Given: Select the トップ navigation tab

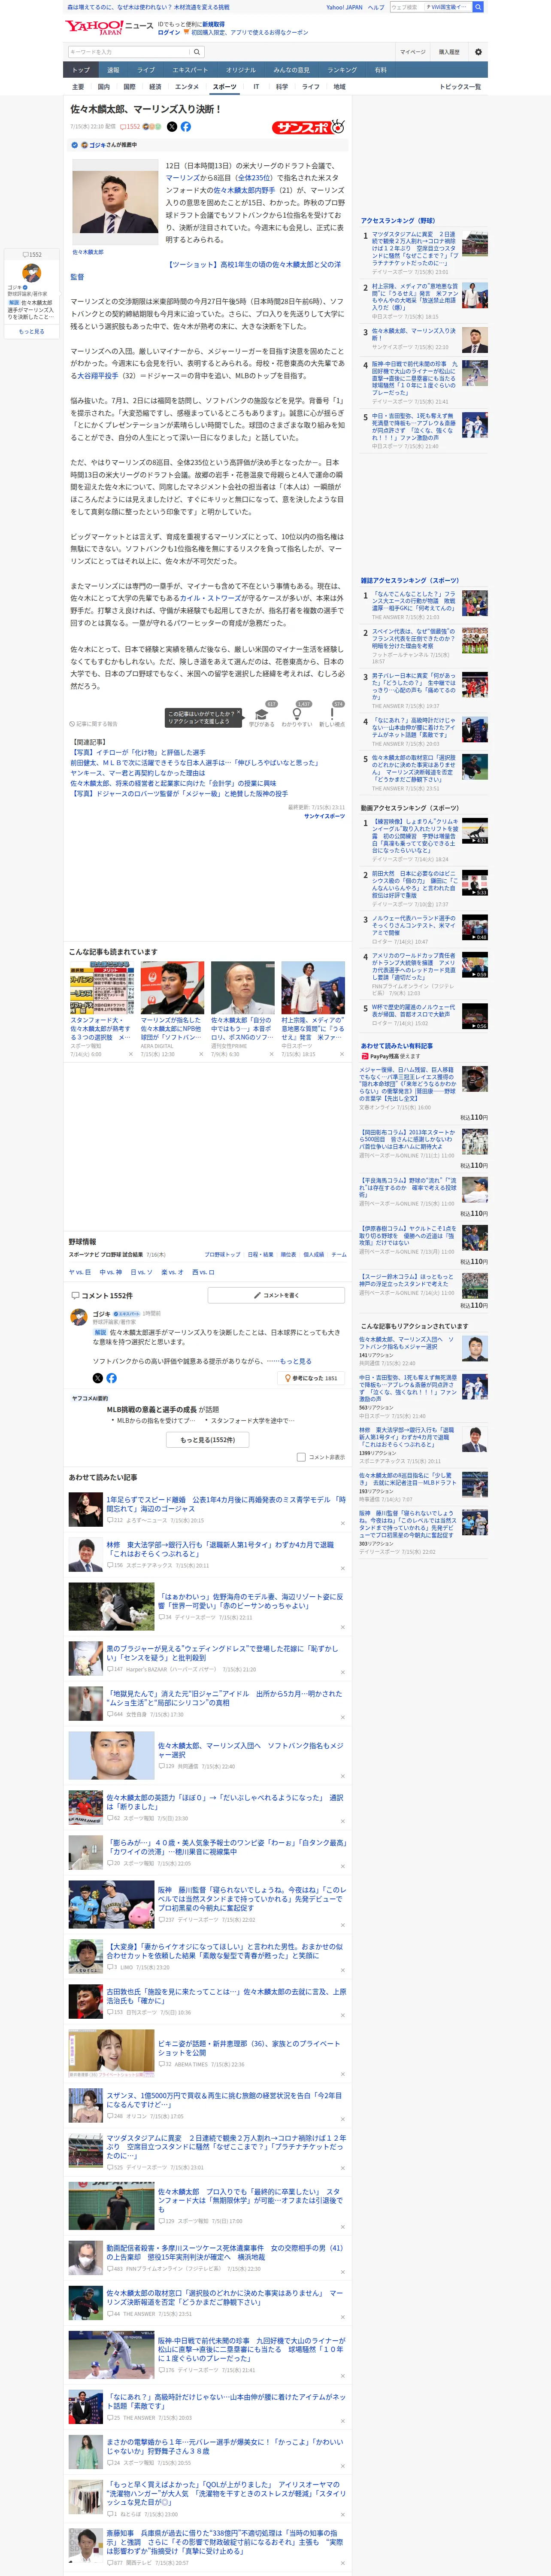Looking at the screenshot, I should tap(81, 70).
